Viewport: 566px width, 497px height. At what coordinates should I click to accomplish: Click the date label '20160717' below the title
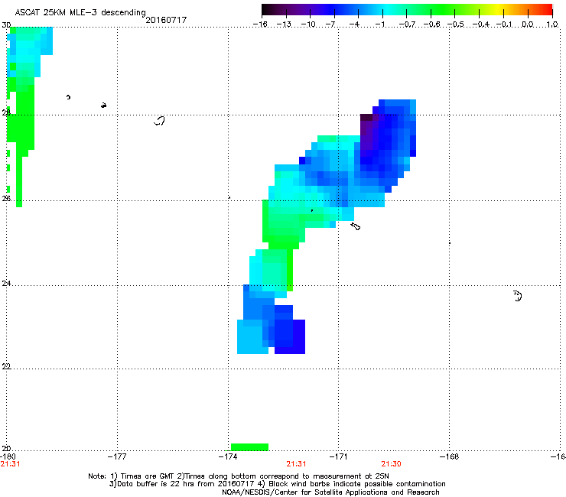click(x=166, y=20)
